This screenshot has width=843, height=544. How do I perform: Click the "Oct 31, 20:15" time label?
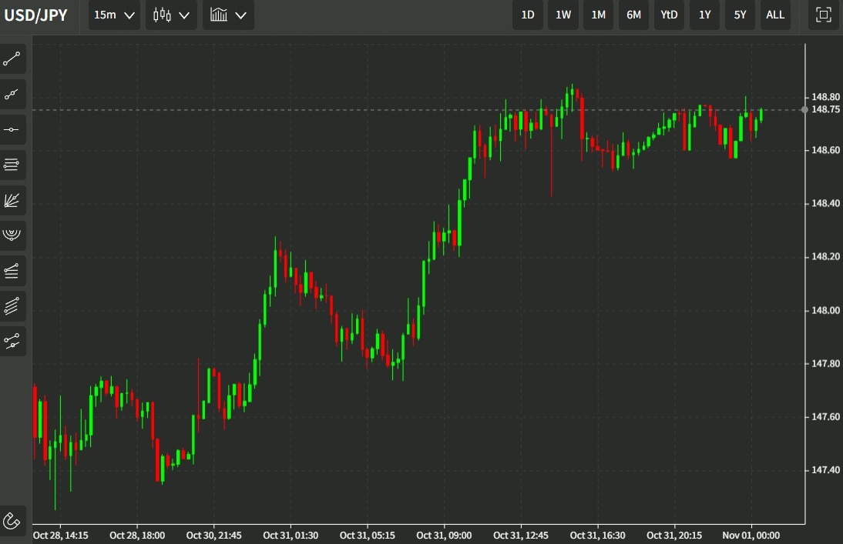(674, 536)
